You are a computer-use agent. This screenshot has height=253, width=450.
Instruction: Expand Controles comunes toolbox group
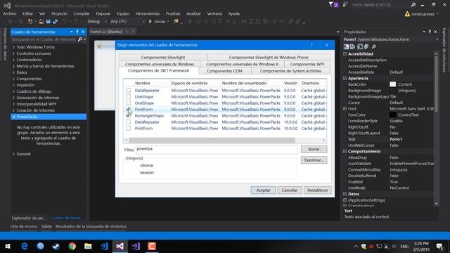[13, 53]
